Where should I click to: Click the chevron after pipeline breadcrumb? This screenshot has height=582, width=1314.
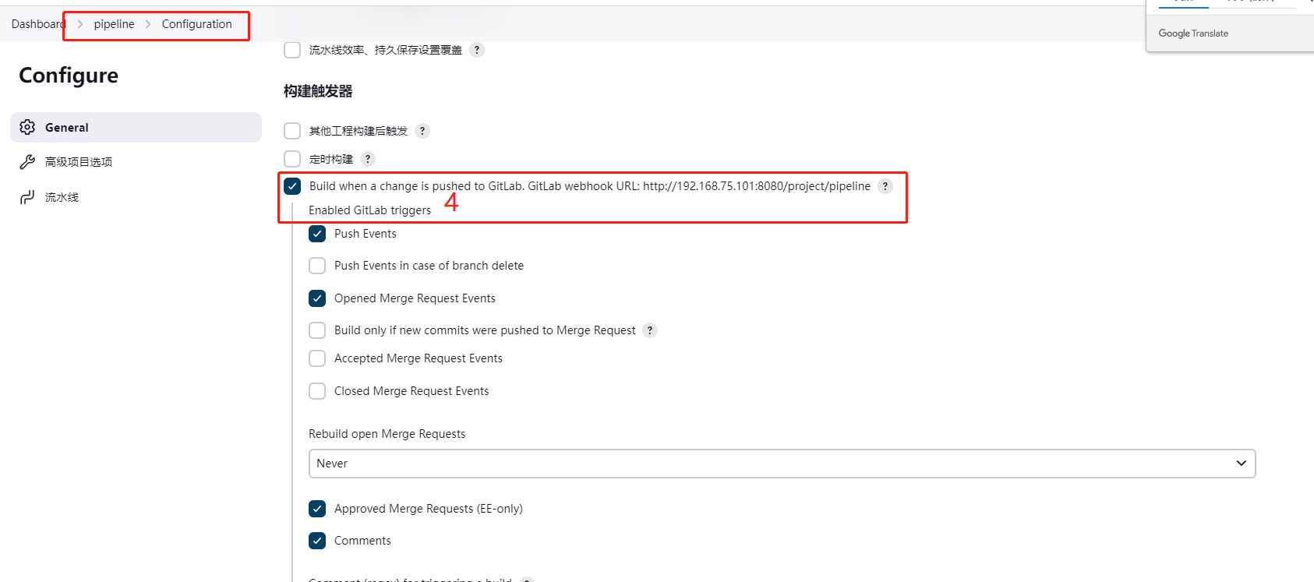pyautogui.click(x=148, y=24)
